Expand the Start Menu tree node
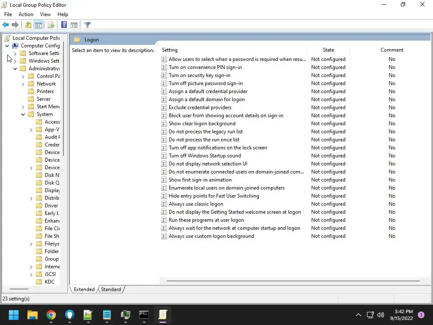The image size is (433, 325). point(23,107)
